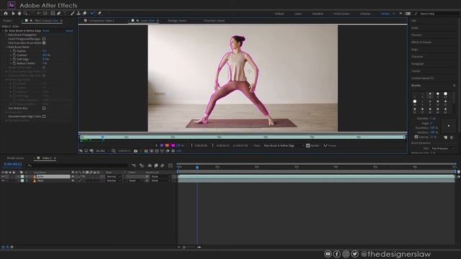Click the Facebook icon in the footer
Screen dimensions: 461x259
click(337, 254)
